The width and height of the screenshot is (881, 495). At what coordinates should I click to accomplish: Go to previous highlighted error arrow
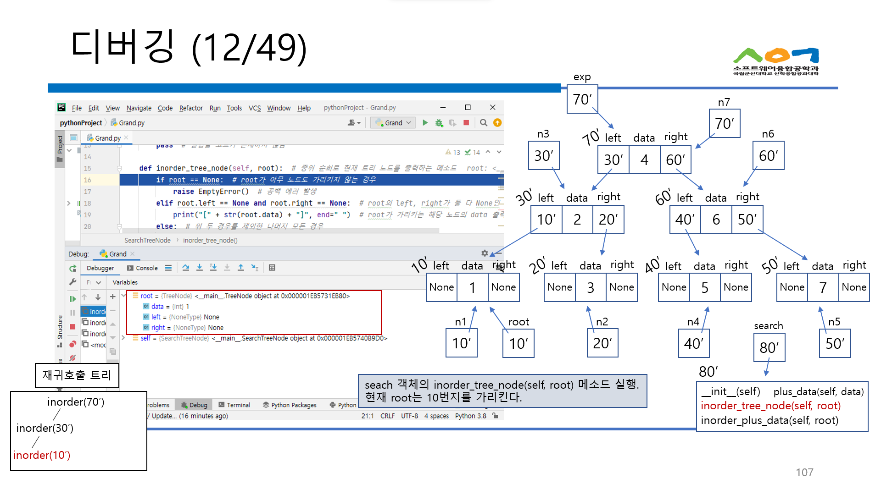(x=488, y=152)
